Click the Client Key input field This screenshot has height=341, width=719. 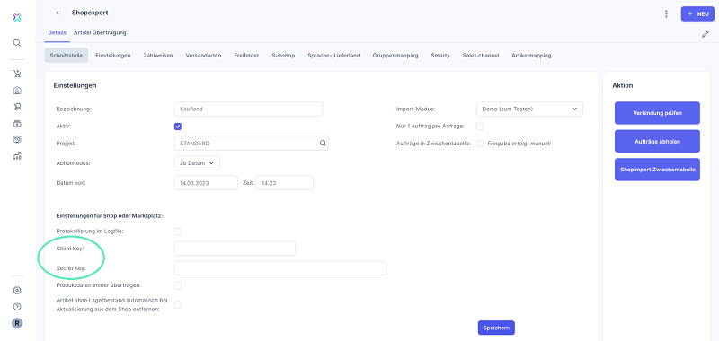pos(235,249)
